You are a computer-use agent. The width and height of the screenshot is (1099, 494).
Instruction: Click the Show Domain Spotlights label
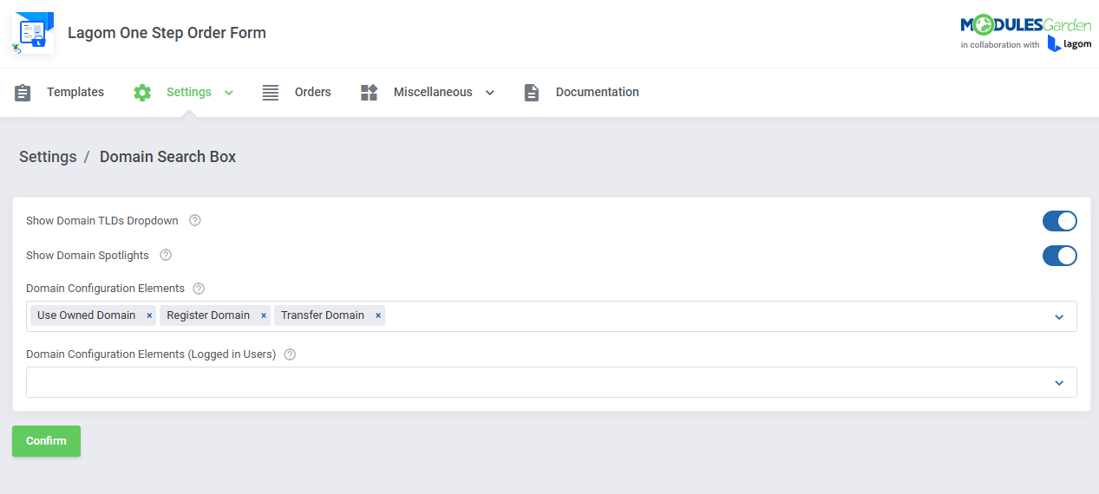coord(88,256)
